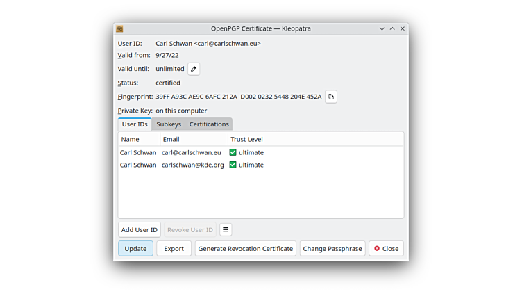Click the Kleopatra app icon in title bar
This screenshot has width=522, height=294.
pyautogui.click(x=119, y=28)
